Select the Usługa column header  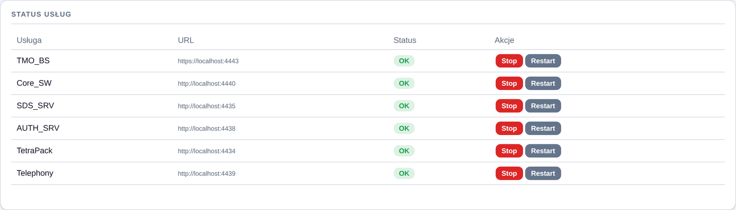pyautogui.click(x=29, y=40)
